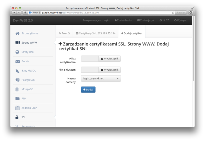The width and height of the screenshot is (205, 141).
Task: Click the https padlock badge in address bar
Action: pos(37,12)
